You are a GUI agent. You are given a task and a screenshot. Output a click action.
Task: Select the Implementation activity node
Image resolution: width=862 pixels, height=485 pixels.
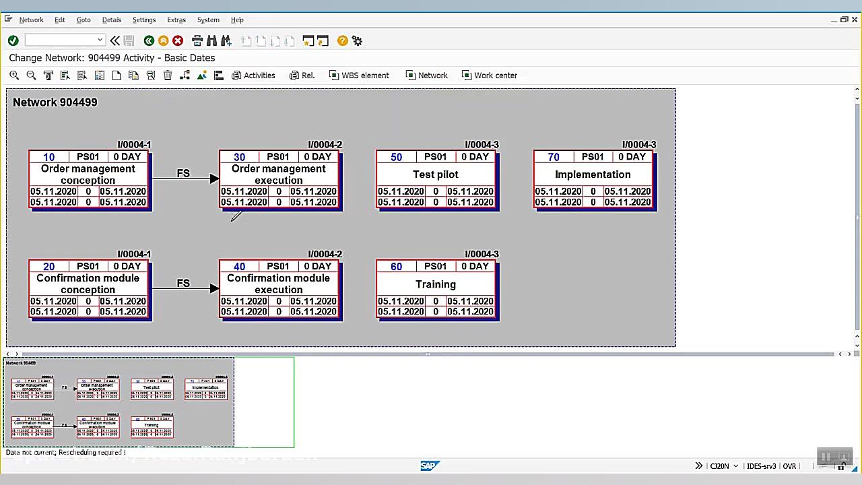coord(593,179)
